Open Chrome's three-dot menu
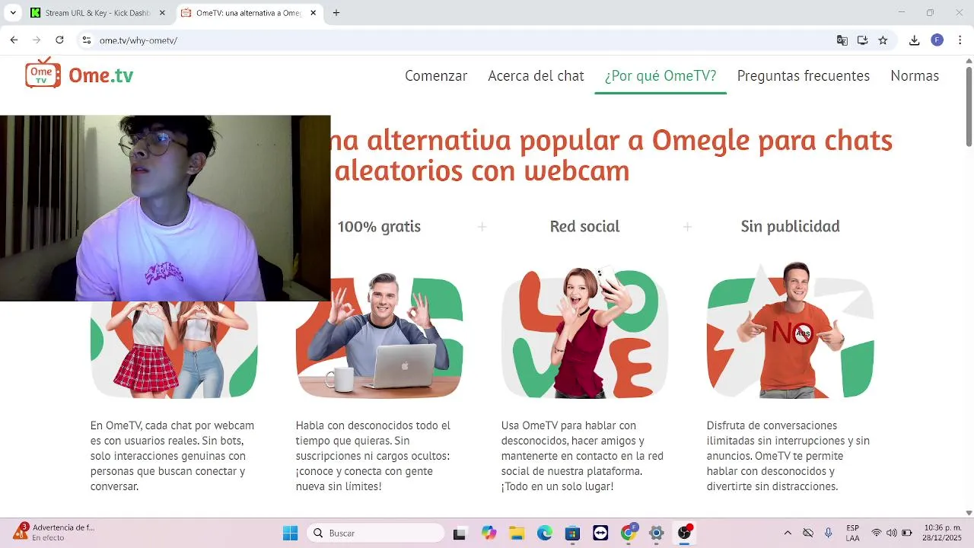The image size is (974, 548). point(959,40)
